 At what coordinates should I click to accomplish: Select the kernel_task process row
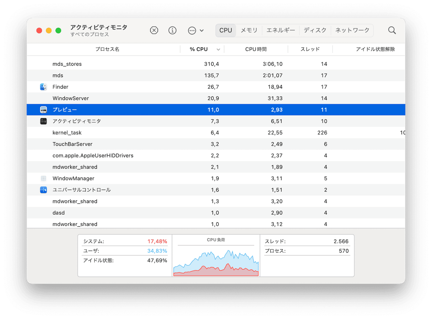click(x=216, y=133)
